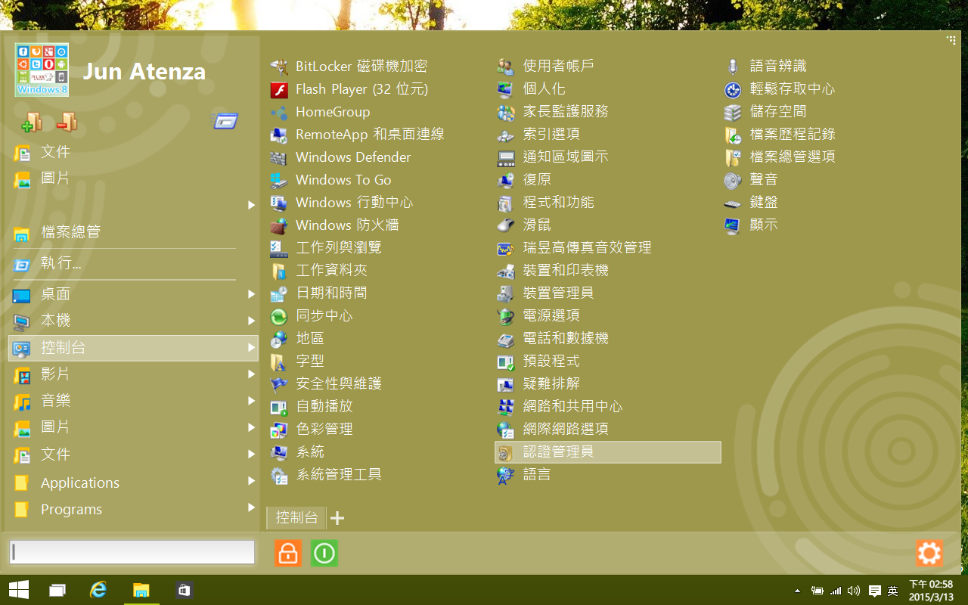Click the 英 input language indicator
The image size is (968, 605).
click(893, 591)
